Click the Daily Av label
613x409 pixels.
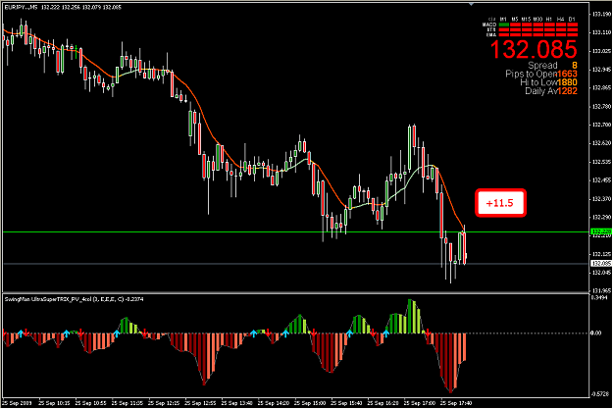click(541, 90)
